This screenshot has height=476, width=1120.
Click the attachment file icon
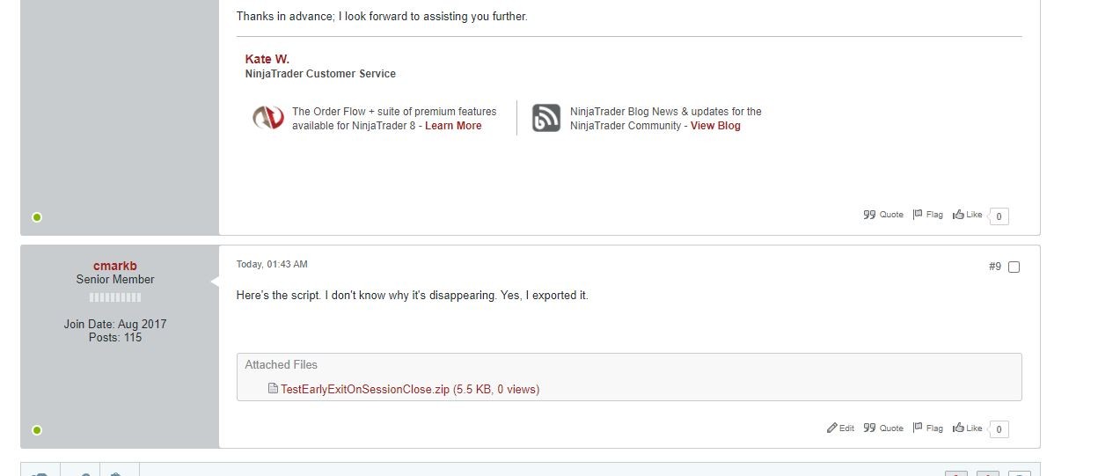[x=273, y=389]
